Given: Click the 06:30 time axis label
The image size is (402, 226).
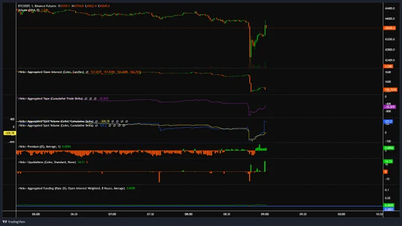Looking at the screenshot, I should [74, 214].
